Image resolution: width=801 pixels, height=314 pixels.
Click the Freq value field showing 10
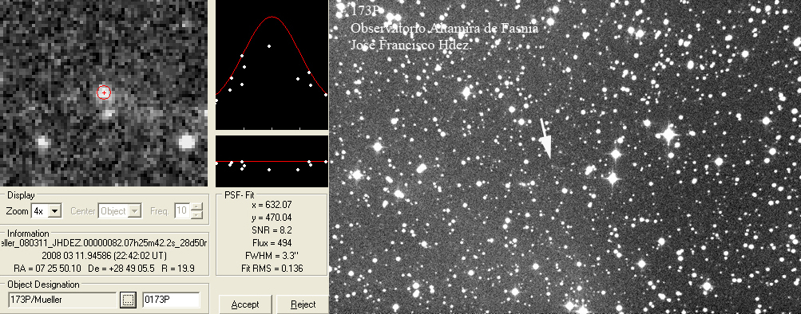[182, 210]
